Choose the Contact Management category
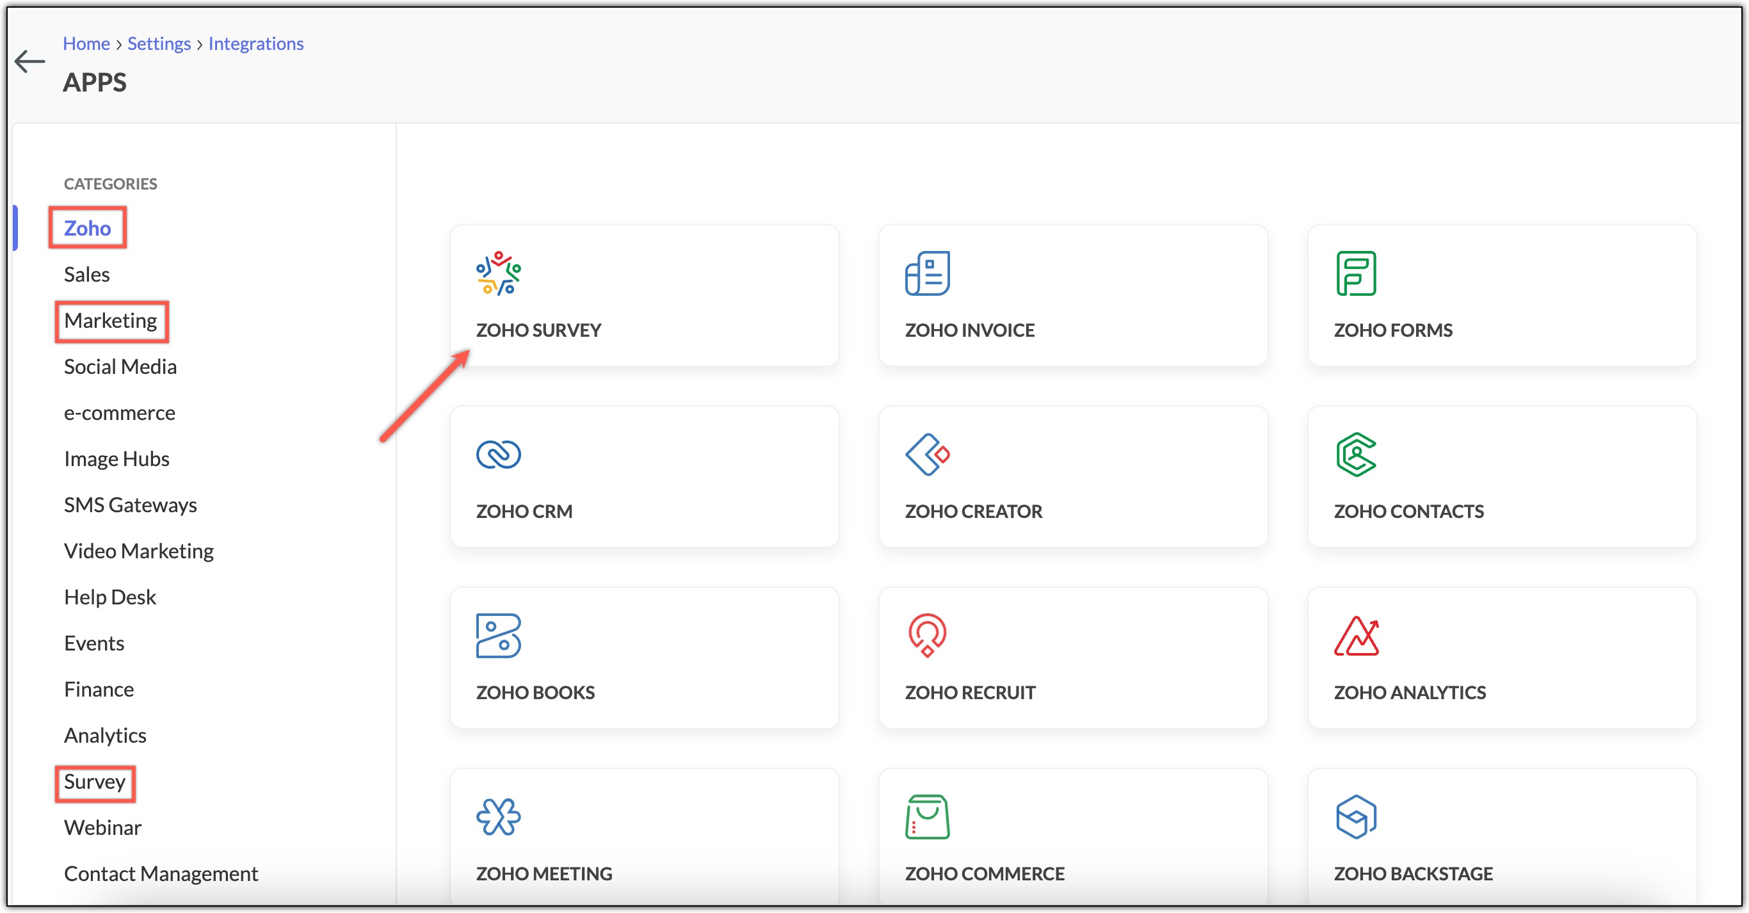Image resolution: width=1749 pixels, height=913 pixels. pos(161,874)
